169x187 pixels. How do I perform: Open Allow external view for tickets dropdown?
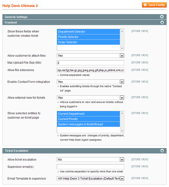click(90, 97)
